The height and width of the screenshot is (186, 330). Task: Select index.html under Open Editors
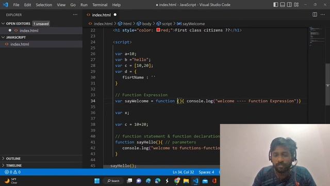click(x=29, y=30)
